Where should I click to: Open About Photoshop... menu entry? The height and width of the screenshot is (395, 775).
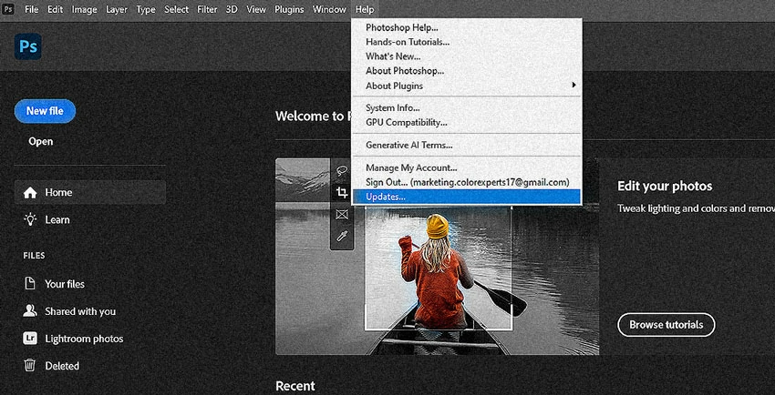(x=466, y=71)
